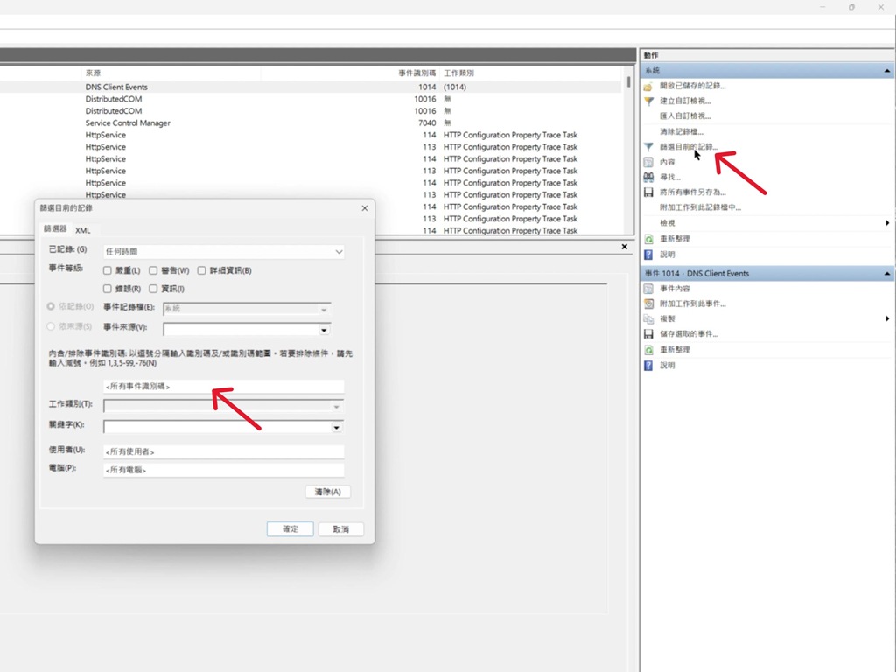Click the 重新整理 refresh icon in the 系統 section
Screen dimensions: 896x672
pos(648,239)
